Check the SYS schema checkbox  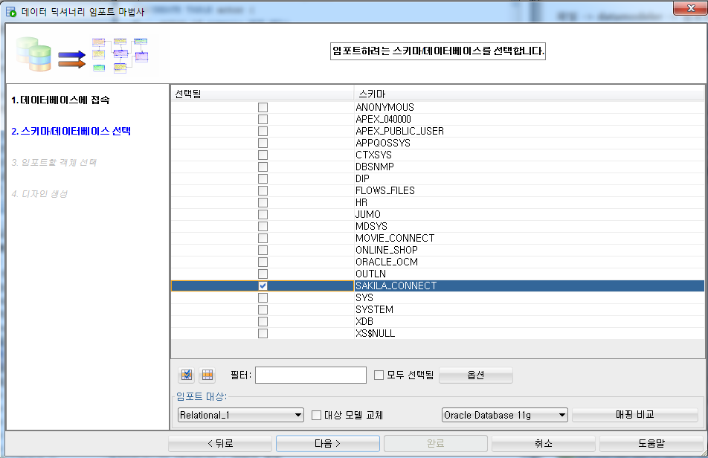[x=263, y=298]
